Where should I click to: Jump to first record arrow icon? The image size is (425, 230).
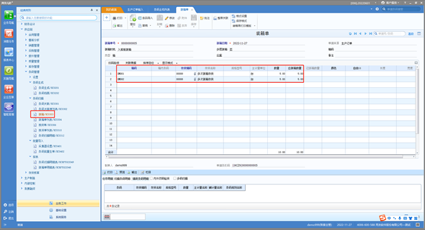pos(356,33)
